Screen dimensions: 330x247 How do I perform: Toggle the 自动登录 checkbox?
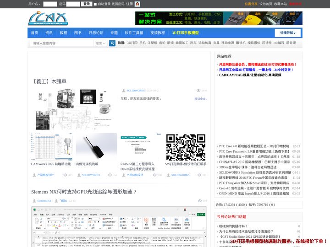click(95, 4)
